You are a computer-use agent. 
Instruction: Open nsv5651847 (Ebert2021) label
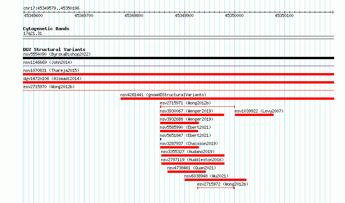click(185, 135)
